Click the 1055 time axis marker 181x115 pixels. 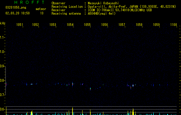click(x=87, y=25)
